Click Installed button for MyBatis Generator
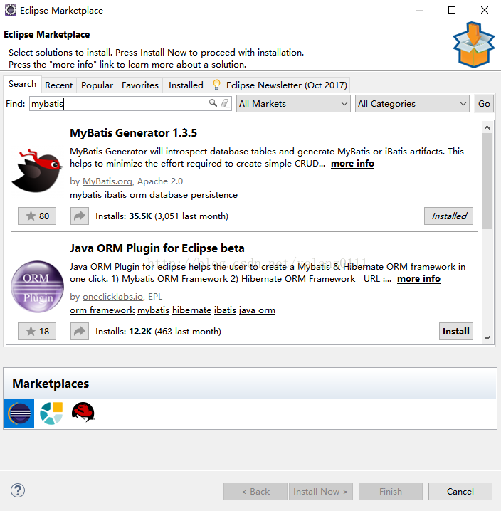The width and height of the screenshot is (501, 511). click(448, 216)
